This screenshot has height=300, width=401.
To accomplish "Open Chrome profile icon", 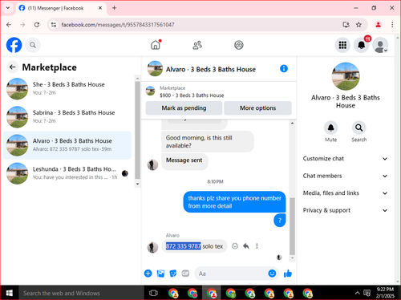I will click(378, 25).
